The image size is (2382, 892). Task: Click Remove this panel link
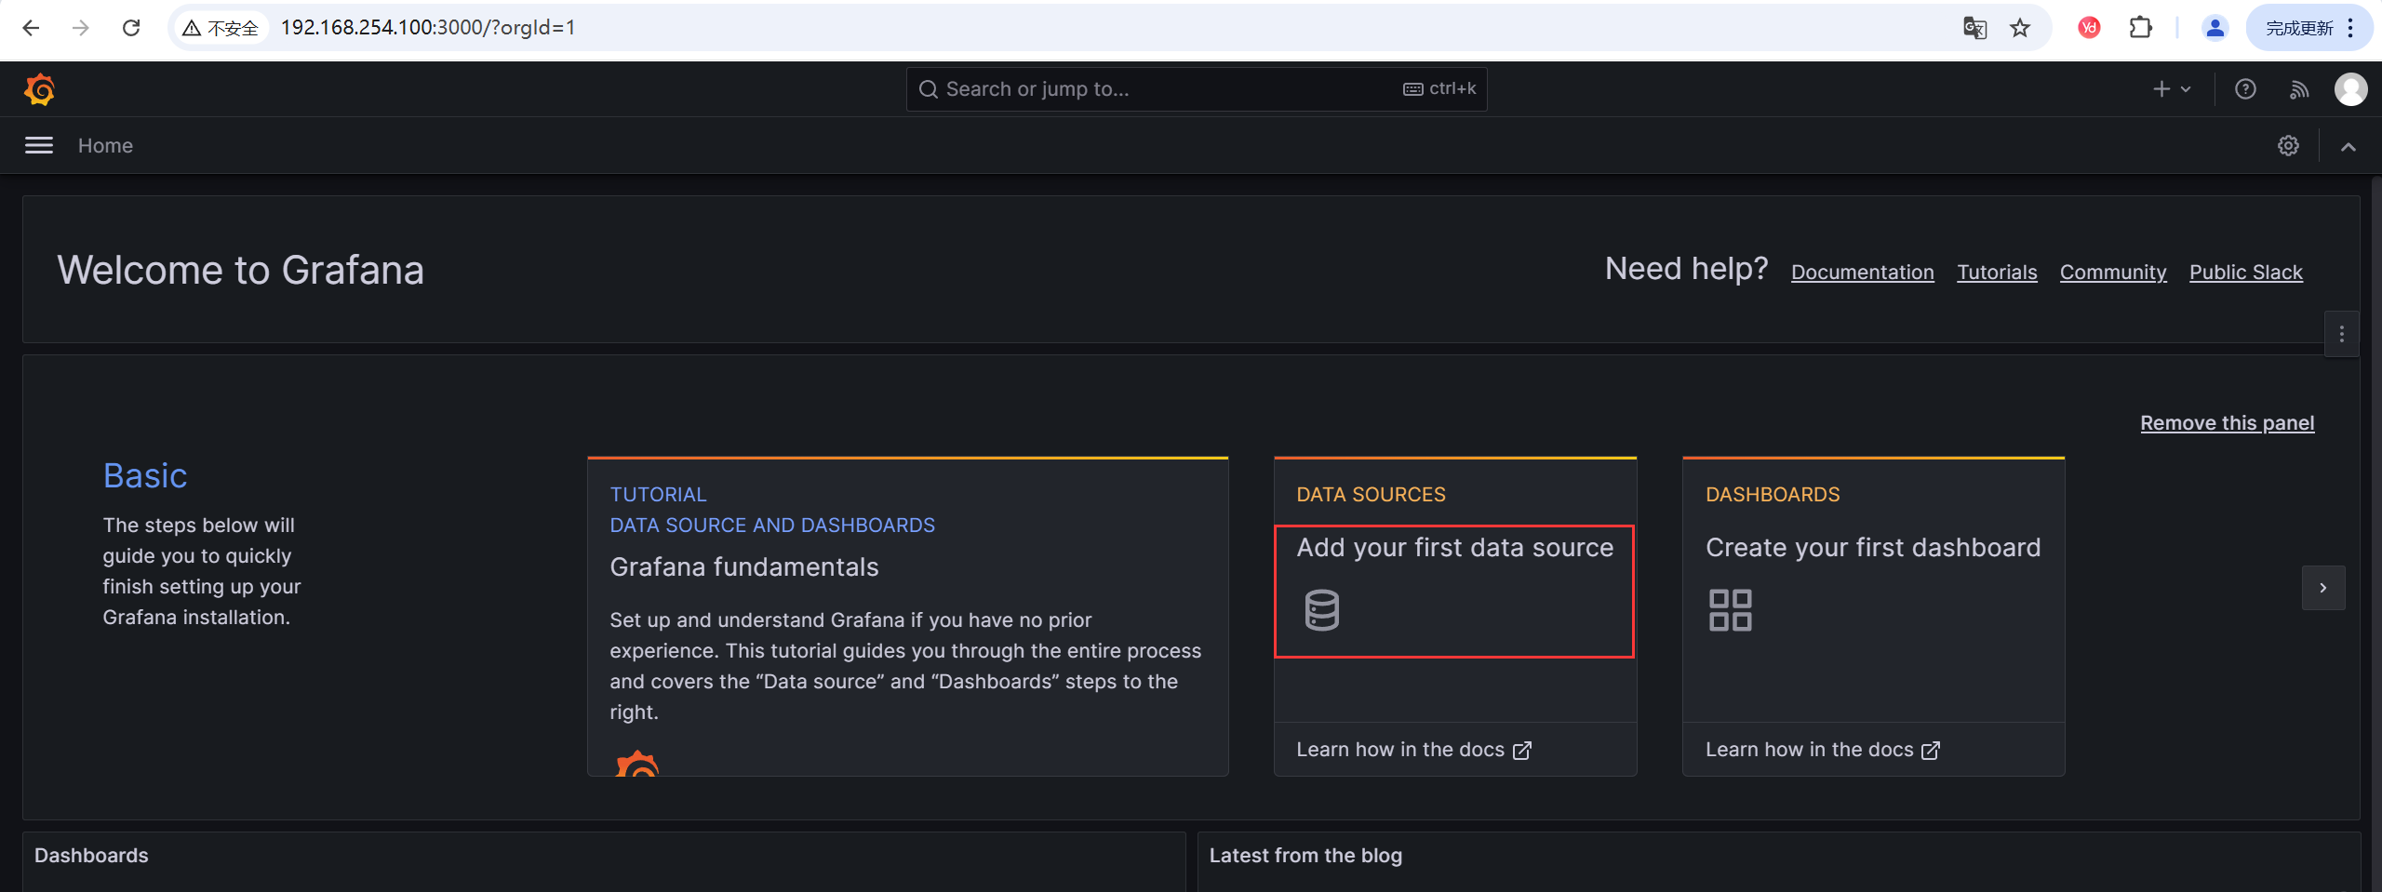[2227, 422]
